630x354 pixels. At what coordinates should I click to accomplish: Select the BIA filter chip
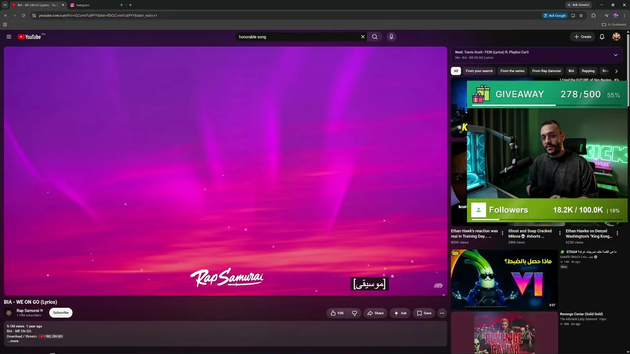click(571, 71)
